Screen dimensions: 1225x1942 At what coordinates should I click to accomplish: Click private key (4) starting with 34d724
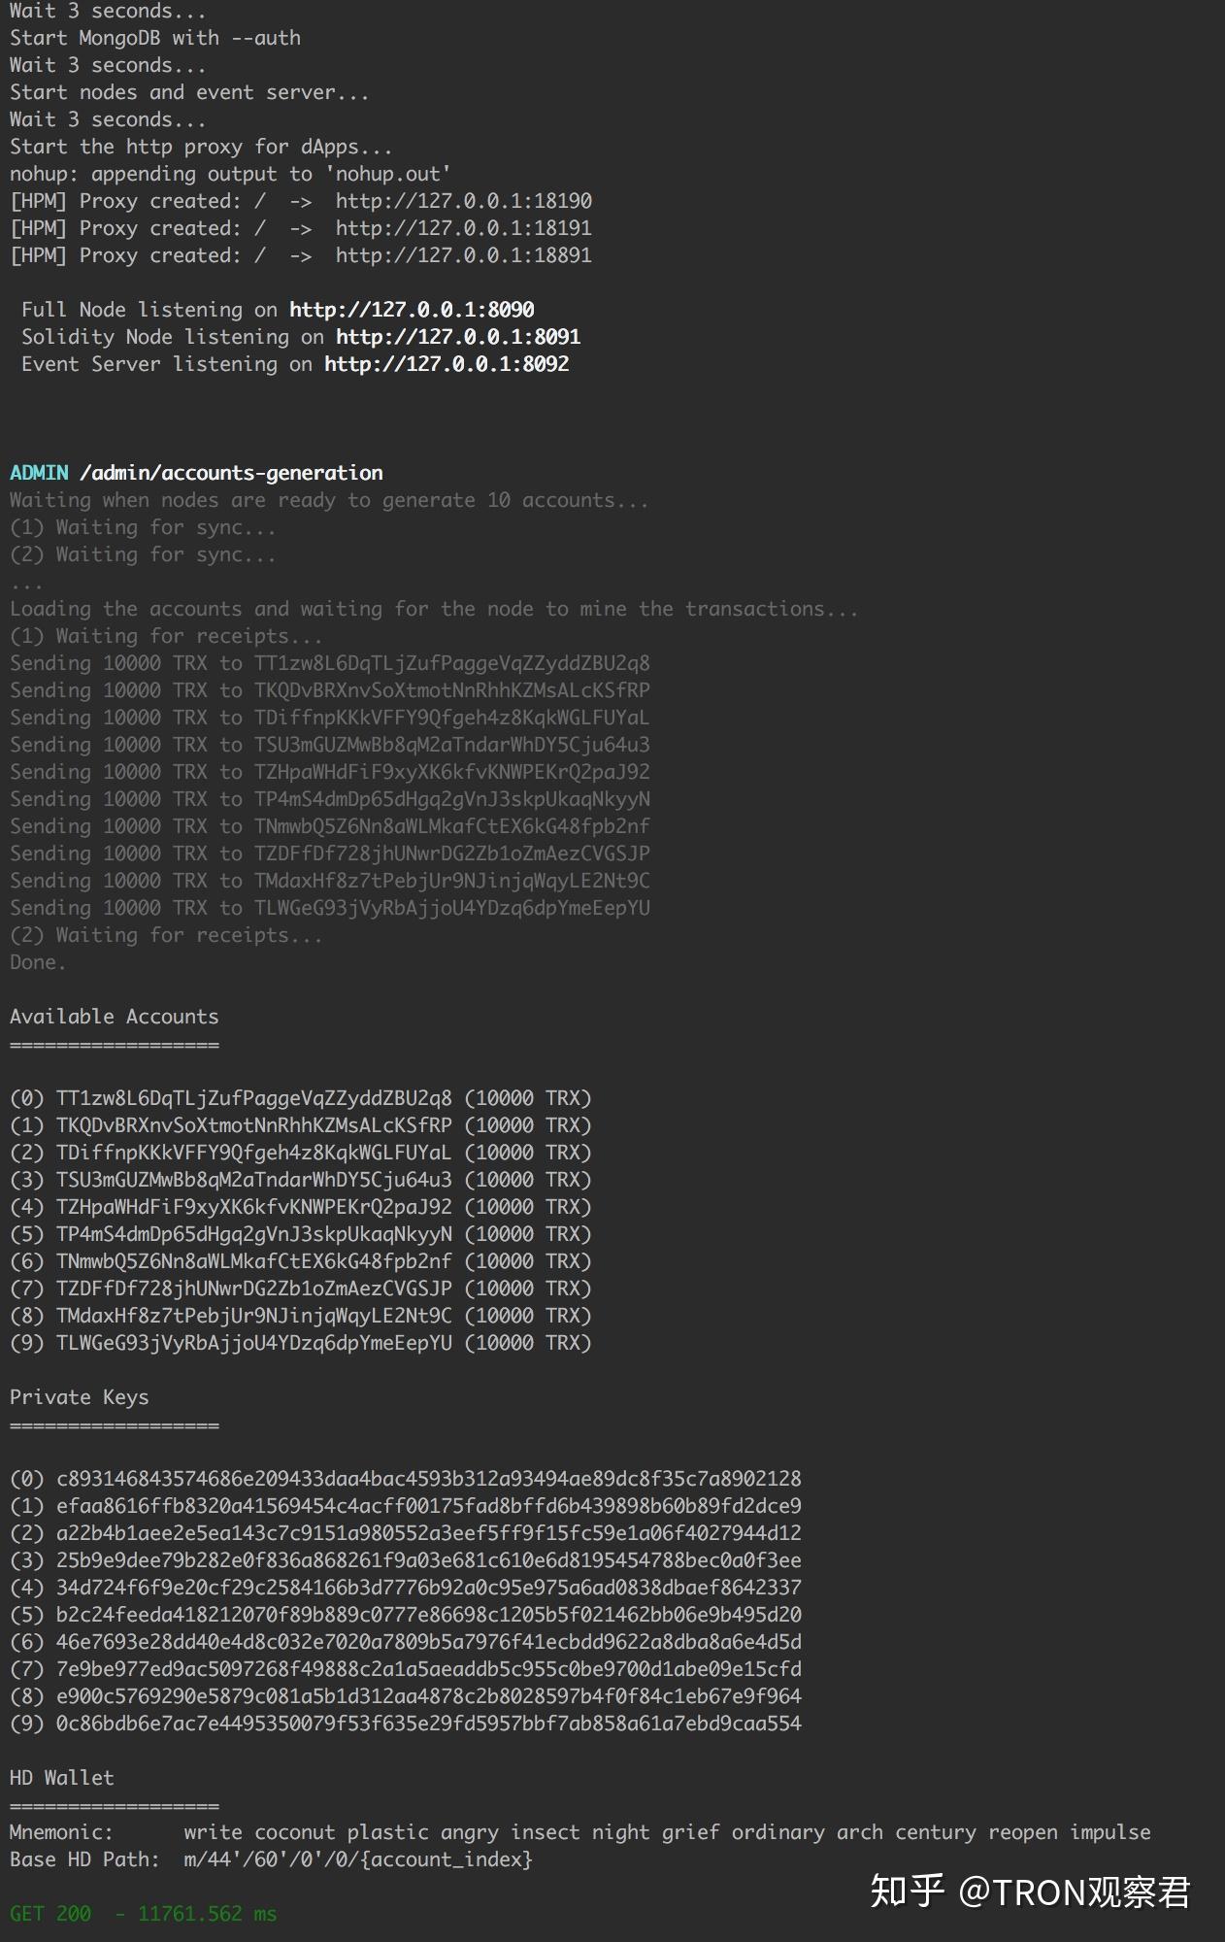(428, 1588)
